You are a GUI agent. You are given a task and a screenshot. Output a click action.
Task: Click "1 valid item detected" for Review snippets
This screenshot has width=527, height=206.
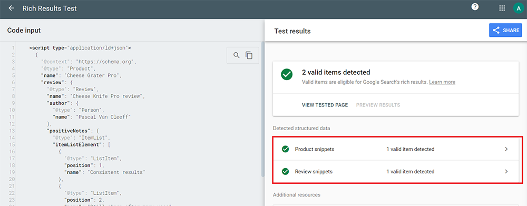point(411,171)
